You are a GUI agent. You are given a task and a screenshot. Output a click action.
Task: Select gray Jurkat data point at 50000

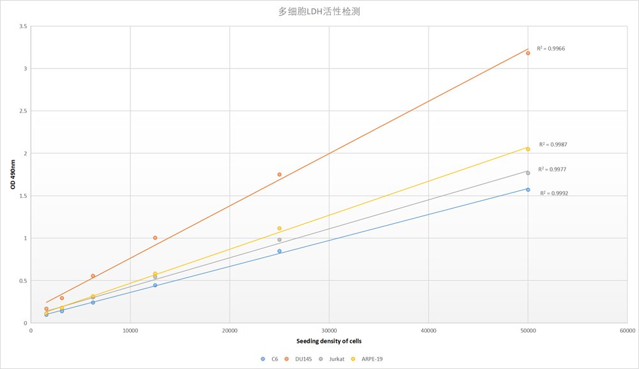pos(528,173)
